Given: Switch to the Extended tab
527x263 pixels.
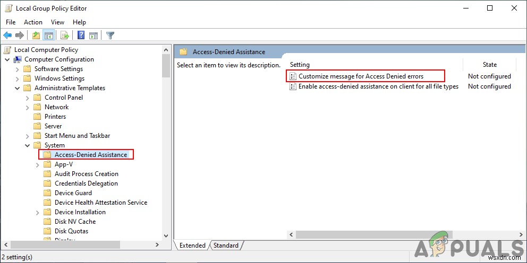Looking at the screenshot, I should click(x=192, y=246).
